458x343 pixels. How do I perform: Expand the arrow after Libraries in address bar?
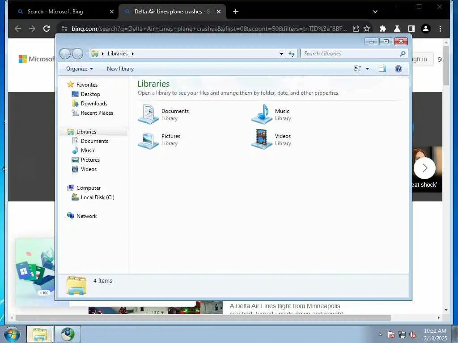click(132, 54)
